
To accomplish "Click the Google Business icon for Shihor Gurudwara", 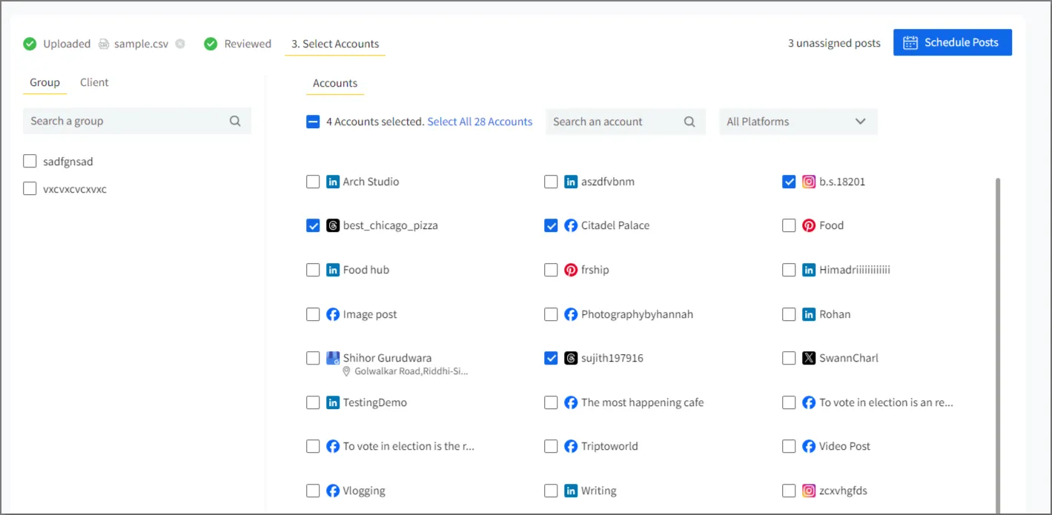I will tap(333, 358).
